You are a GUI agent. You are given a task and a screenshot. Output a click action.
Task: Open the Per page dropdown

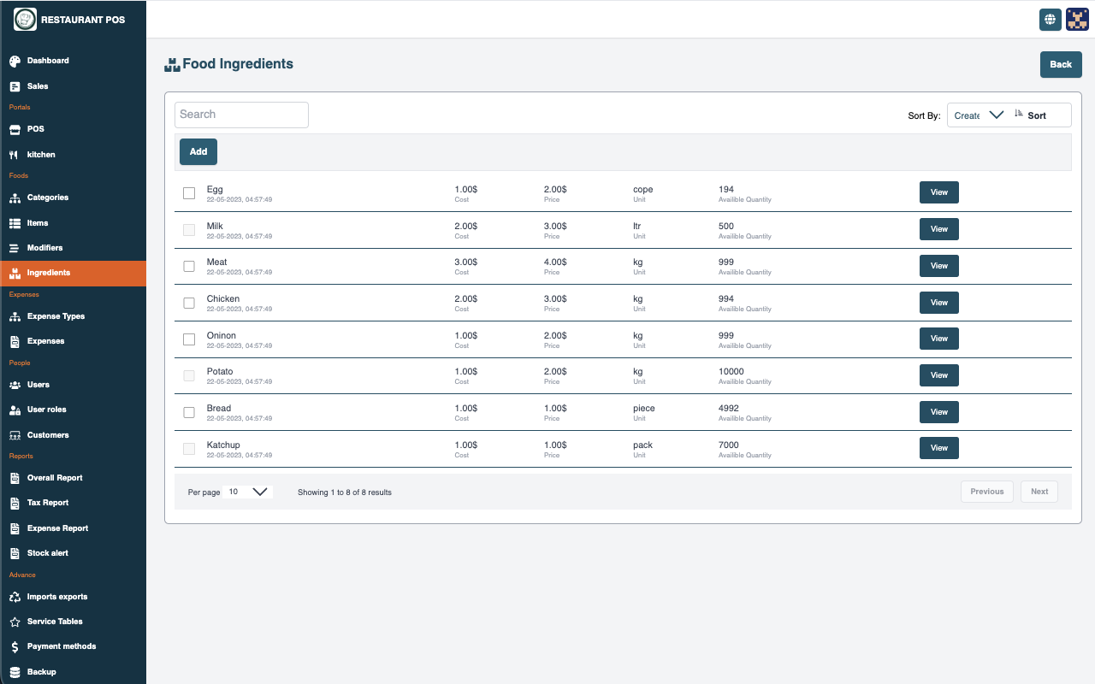(247, 491)
